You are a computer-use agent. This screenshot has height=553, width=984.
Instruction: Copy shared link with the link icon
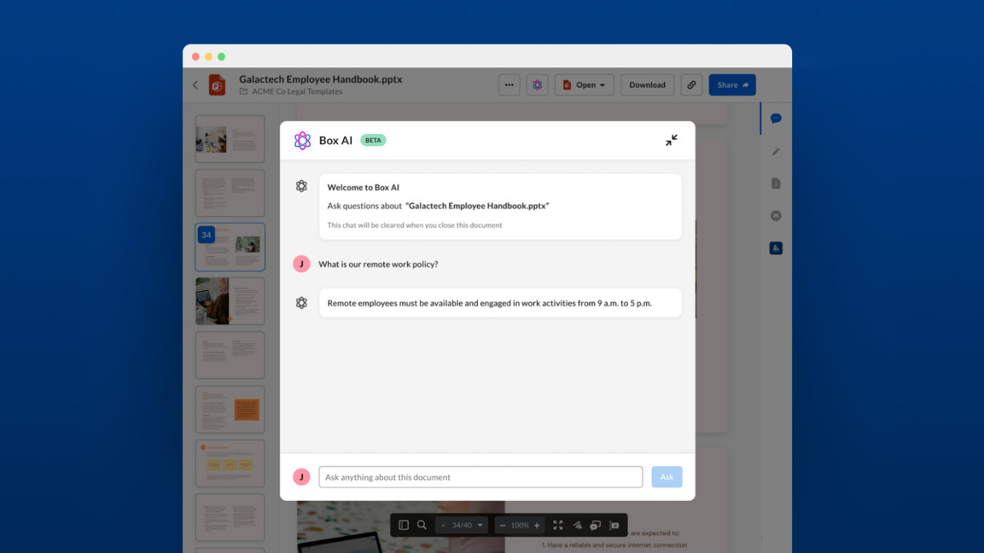click(692, 85)
